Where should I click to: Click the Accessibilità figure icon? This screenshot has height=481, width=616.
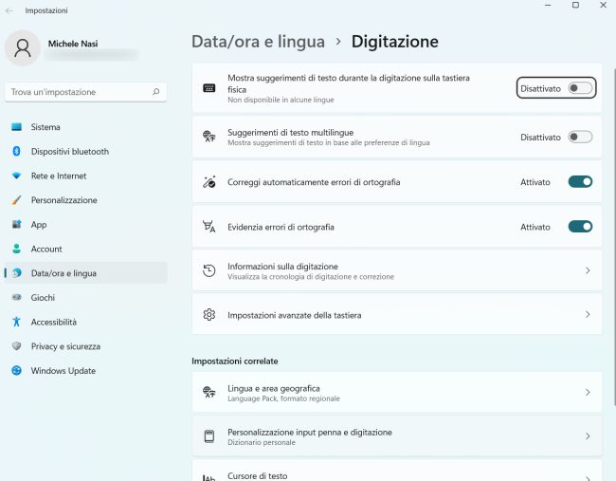pyautogui.click(x=16, y=322)
